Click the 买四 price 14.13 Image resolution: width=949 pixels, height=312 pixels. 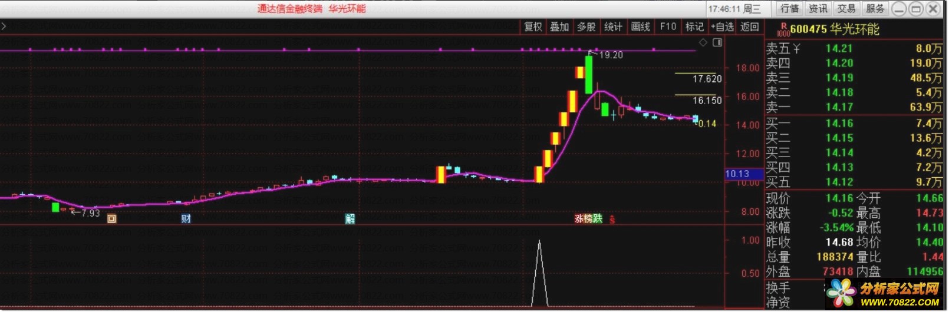click(839, 167)
